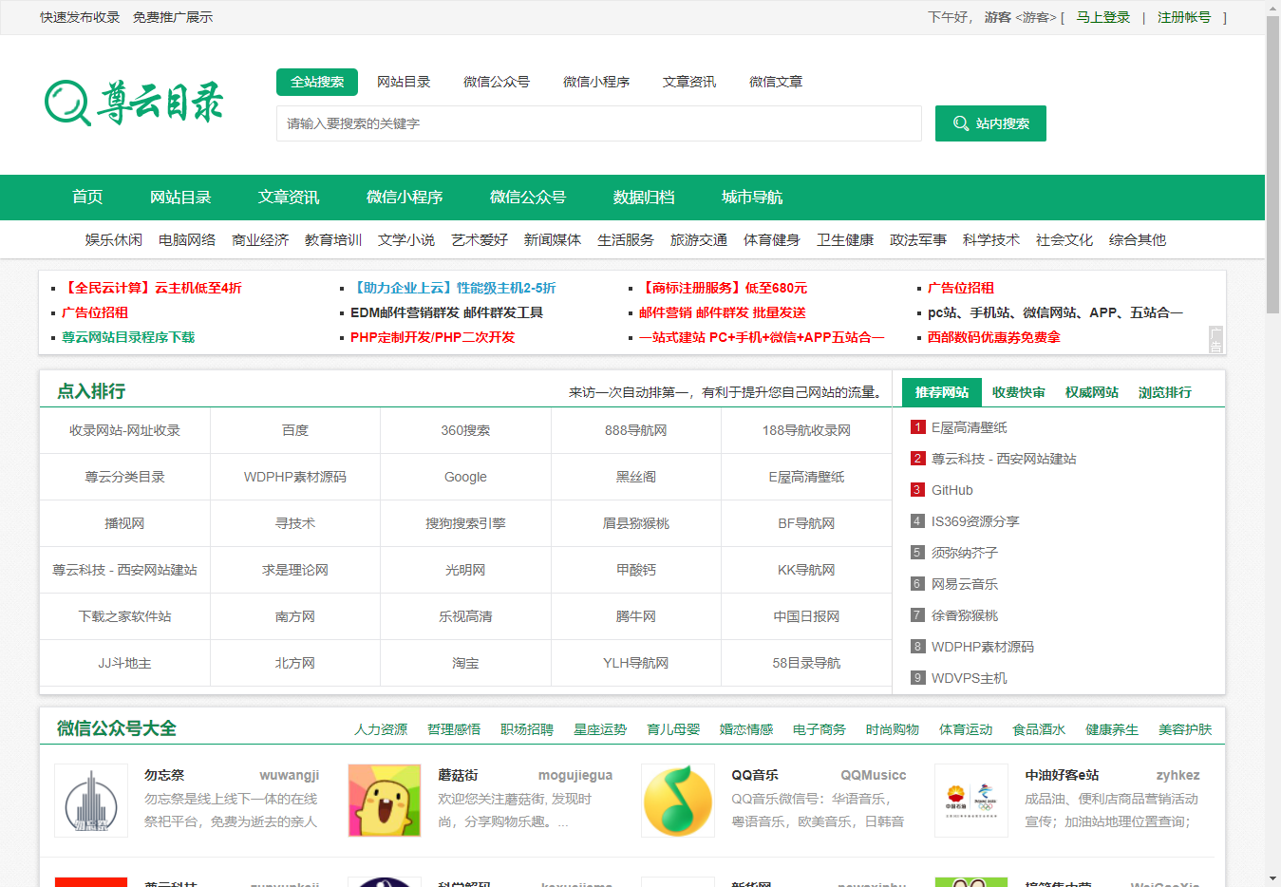Focus the keyword search input field

coord(599,123)
